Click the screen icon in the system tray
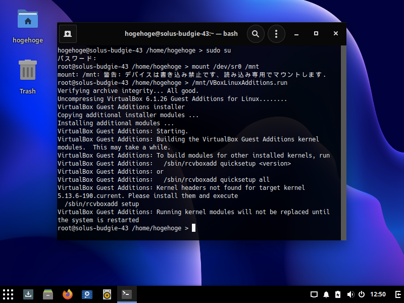Screen dimensions: 404x303 (x=314, y=294)
